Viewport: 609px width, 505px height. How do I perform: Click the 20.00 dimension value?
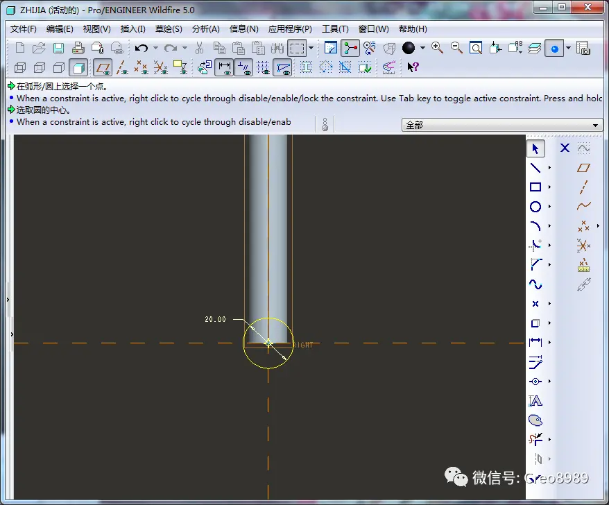click(215, 319)
